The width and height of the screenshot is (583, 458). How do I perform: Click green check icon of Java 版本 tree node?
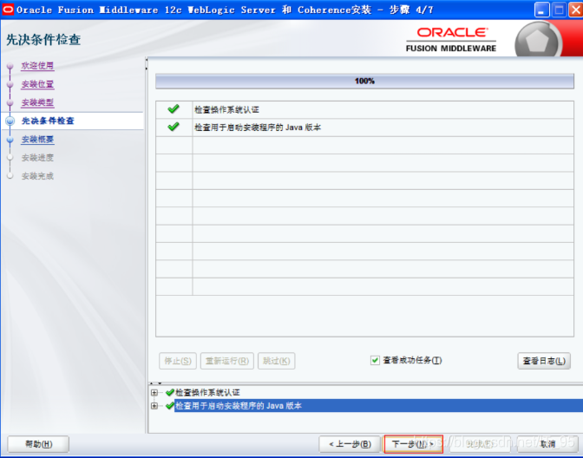(170, 406)
